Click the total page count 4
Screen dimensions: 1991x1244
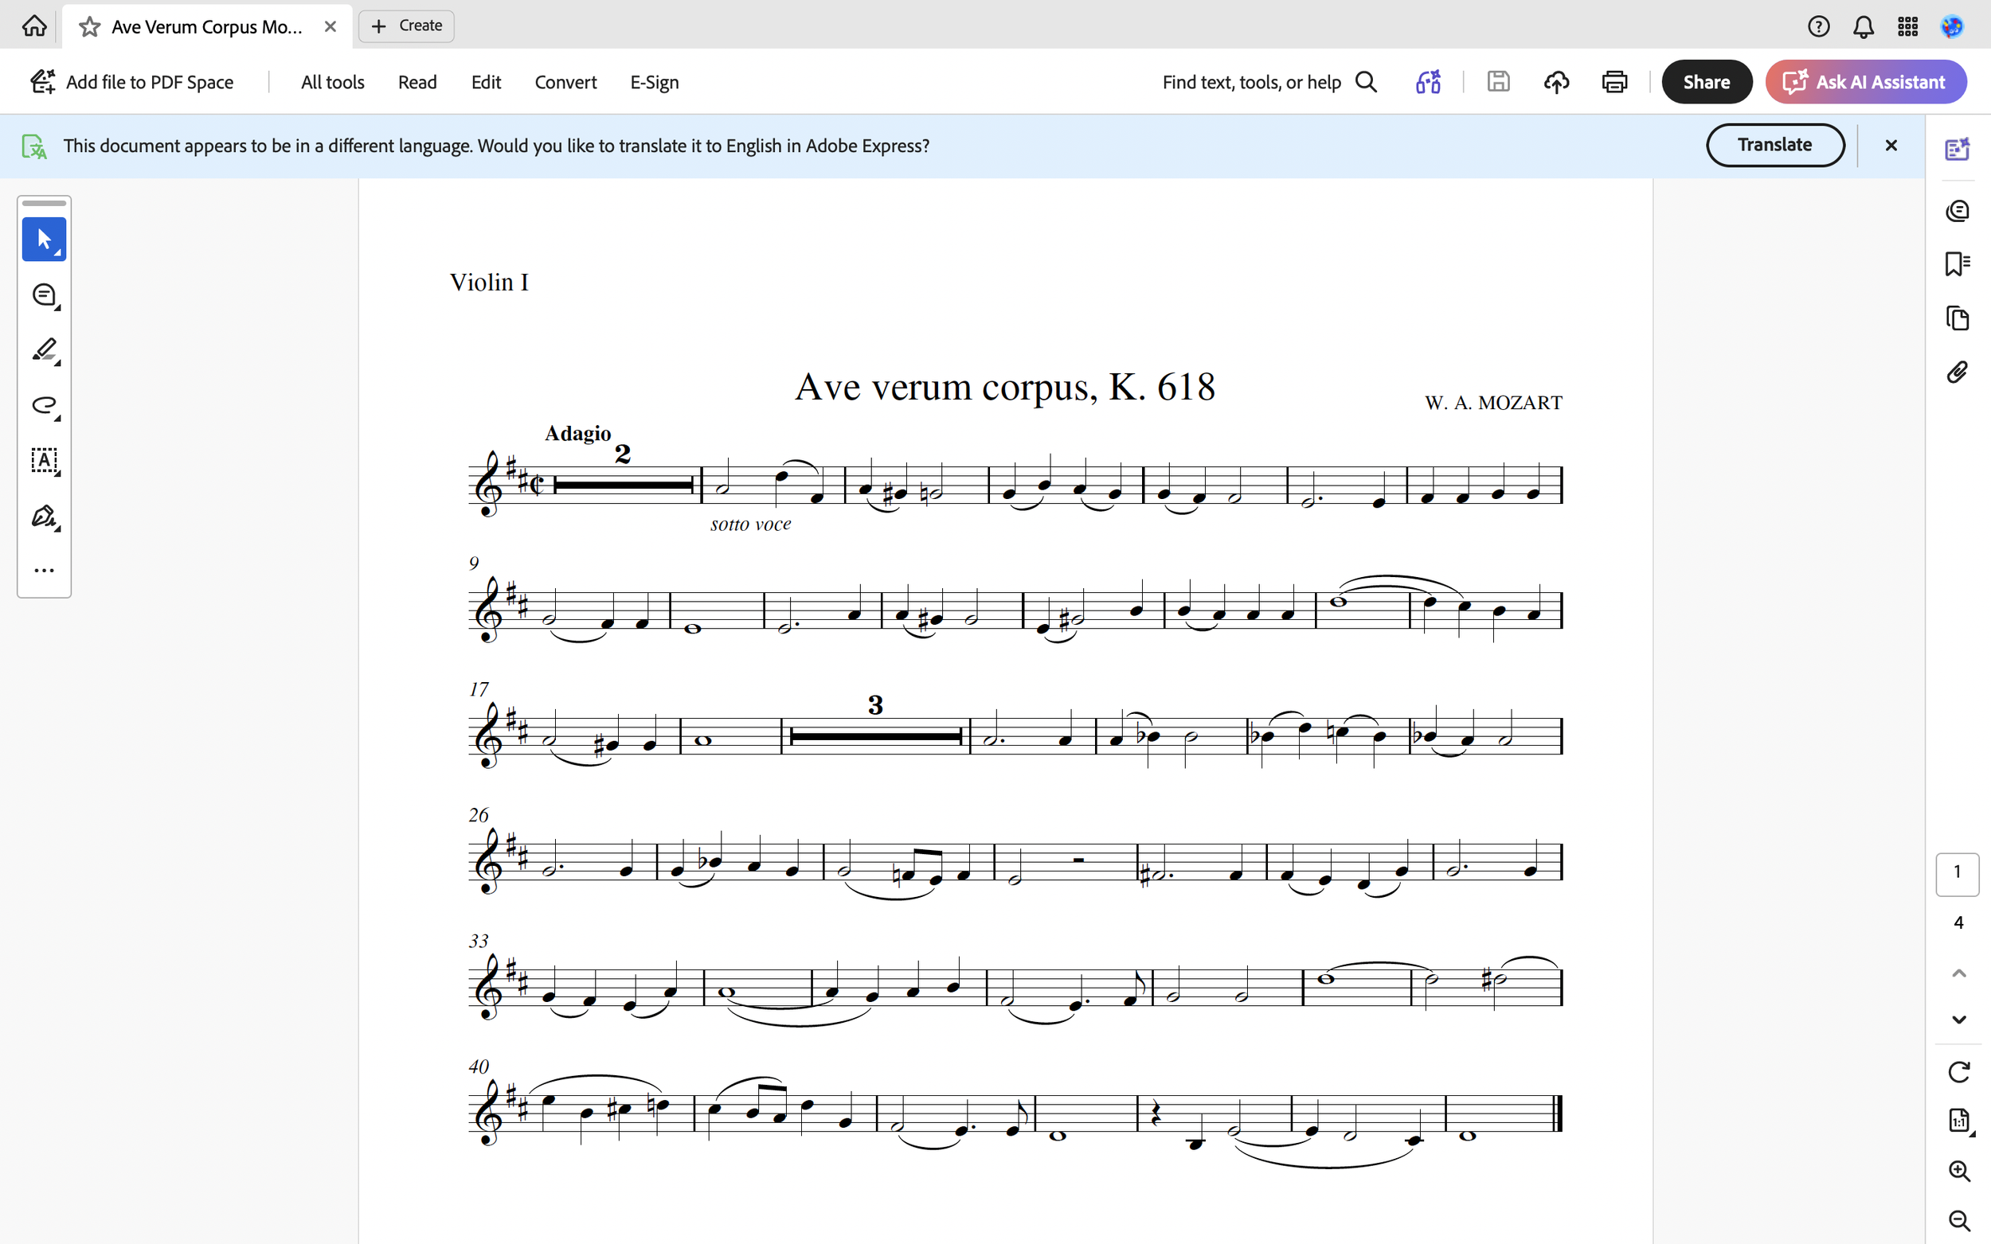click(1959, 923)
